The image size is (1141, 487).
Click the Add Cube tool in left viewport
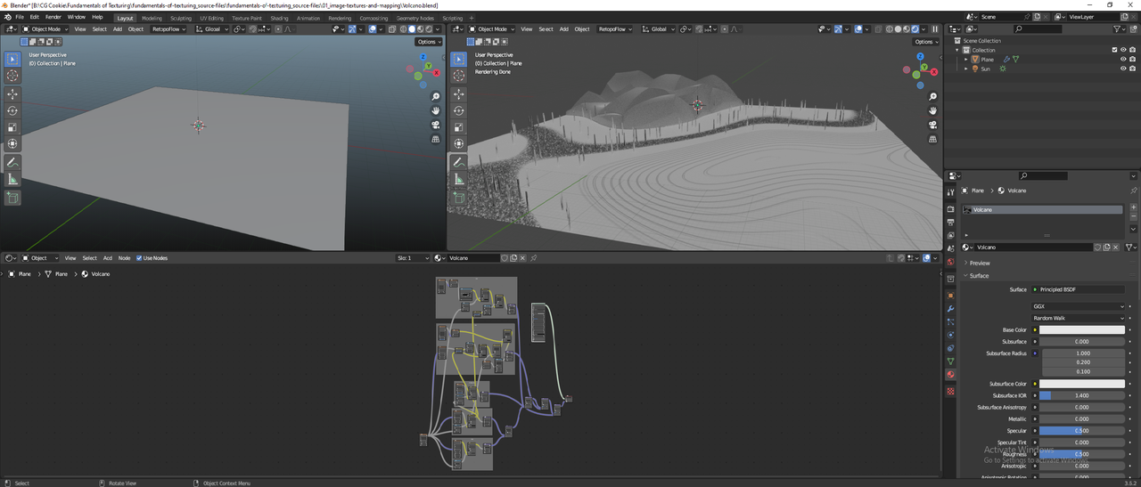12,198
